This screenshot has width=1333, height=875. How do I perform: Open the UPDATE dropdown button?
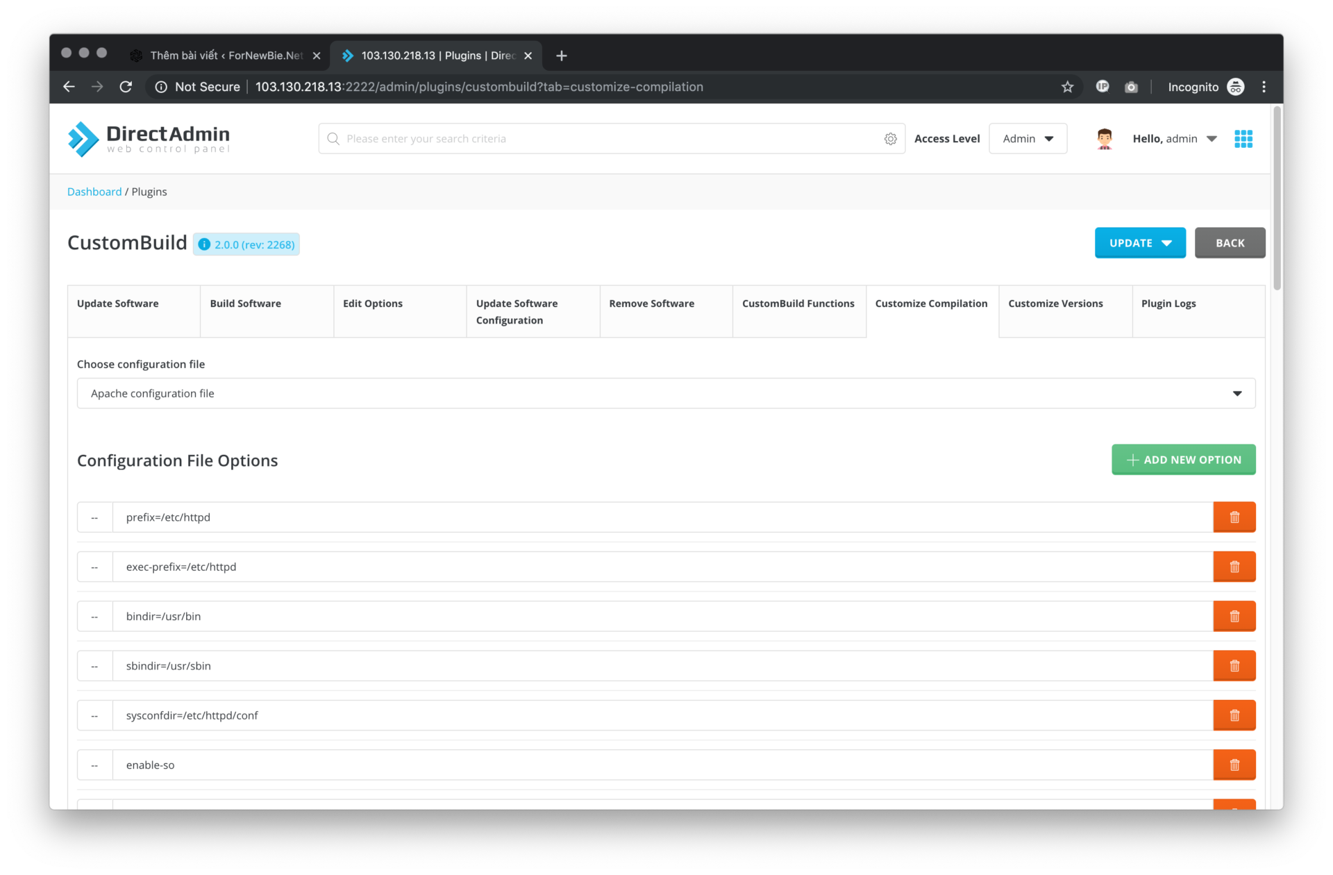point(1140,243)
